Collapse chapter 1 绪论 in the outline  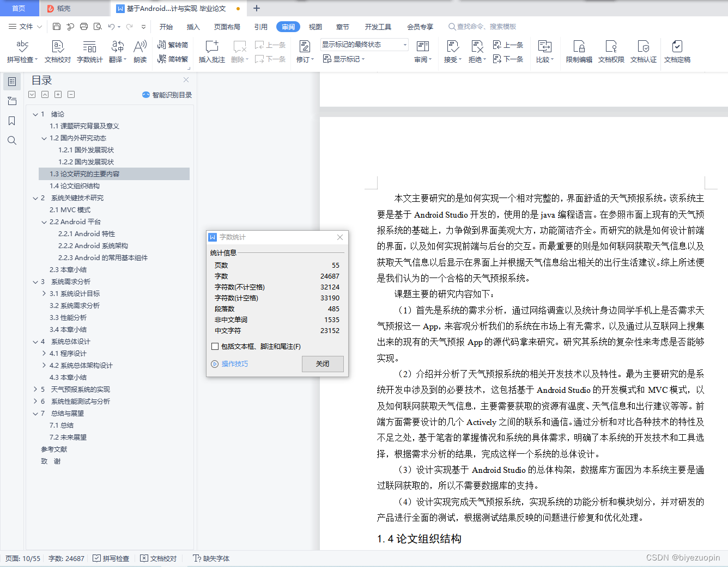(35, 114)
